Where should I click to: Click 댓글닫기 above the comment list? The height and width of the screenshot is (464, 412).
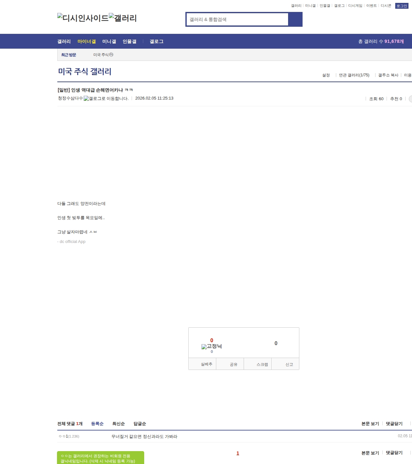point(394,424)
